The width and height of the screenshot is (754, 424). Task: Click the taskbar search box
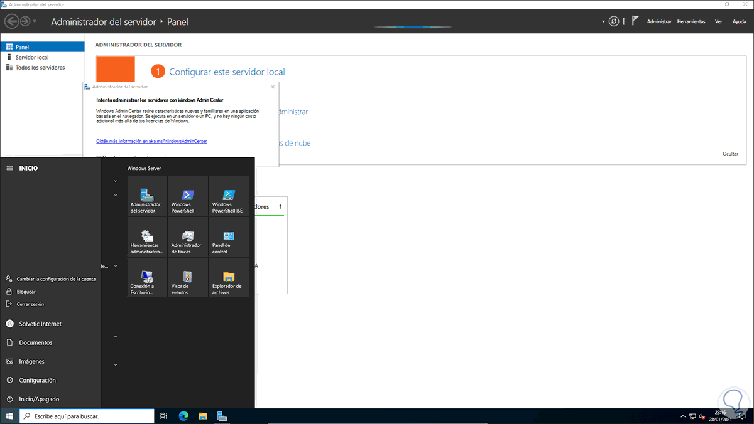87,416
